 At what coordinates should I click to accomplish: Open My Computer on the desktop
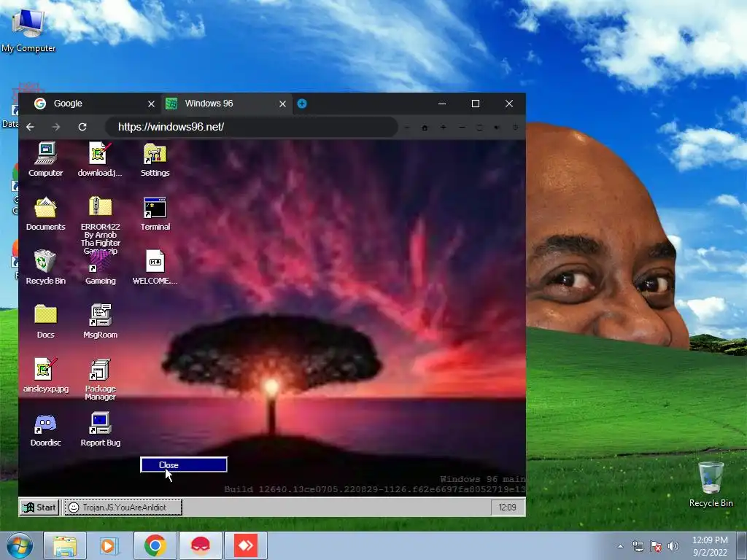28,29
